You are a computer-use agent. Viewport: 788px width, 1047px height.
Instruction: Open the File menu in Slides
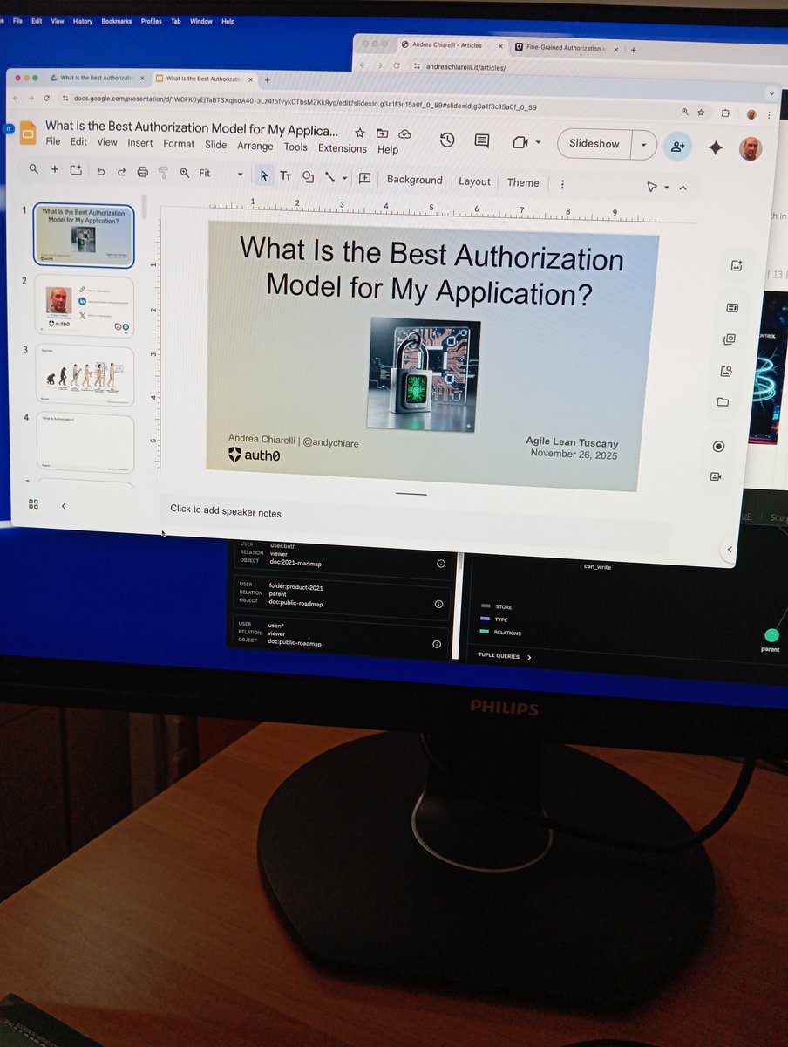coord(53,141)
